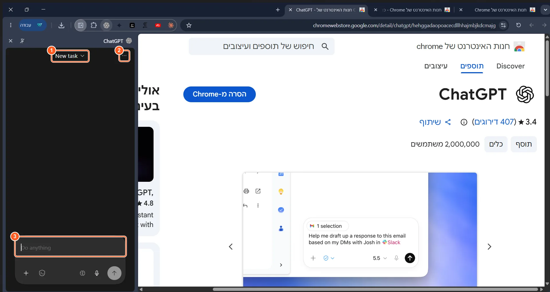Image resolution: width=550 pixels, height=292 pixels.
Task: Click the ChatGPT extension title heading
Action: click(x=473, y=94)
